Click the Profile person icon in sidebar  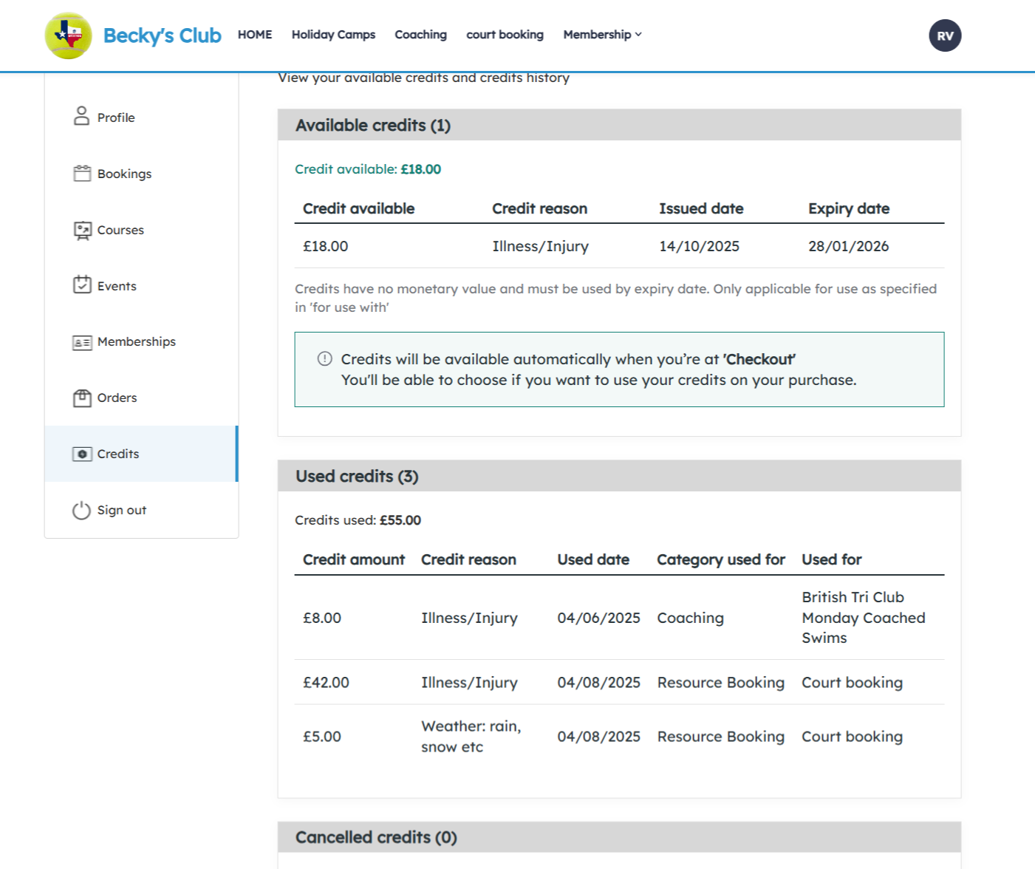[81, 117]
